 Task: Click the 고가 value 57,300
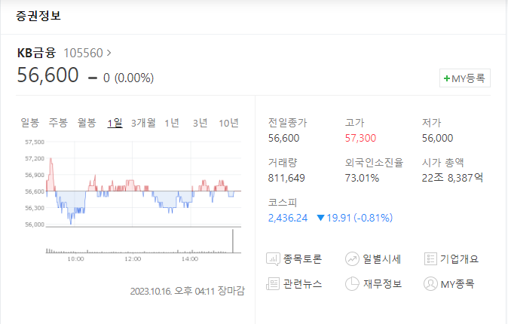pos(360,138)
